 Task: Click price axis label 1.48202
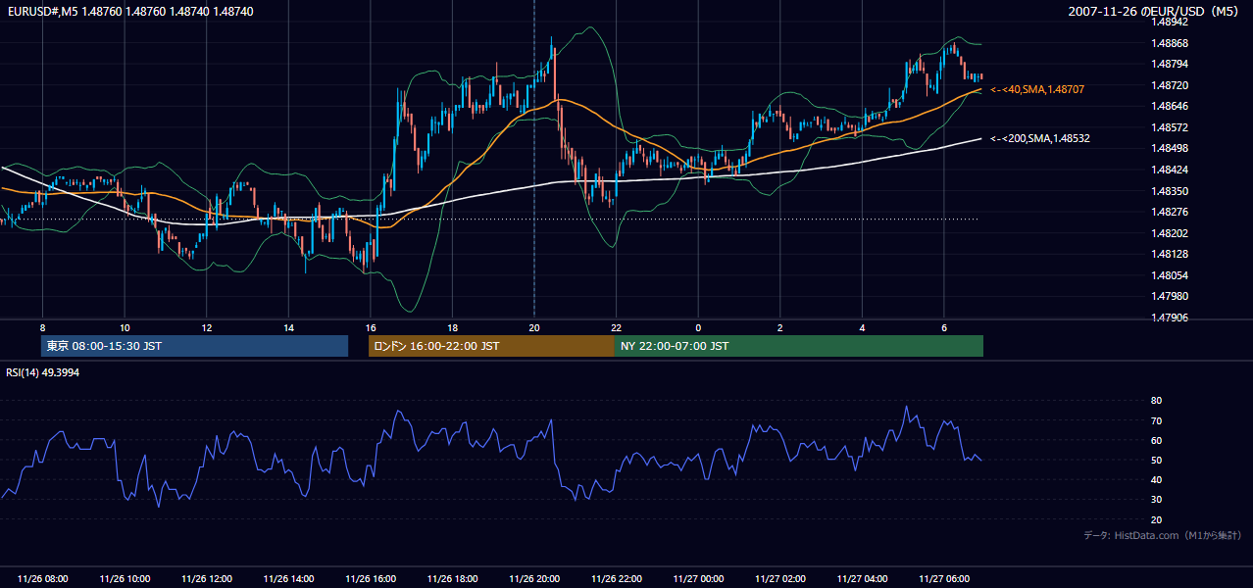coord(1170,233)
